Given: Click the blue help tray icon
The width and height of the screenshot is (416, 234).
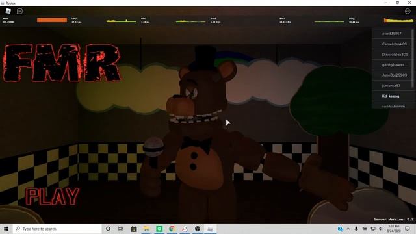Looking at the screenshot, I should pyautogui.click(x=341, y=229).
